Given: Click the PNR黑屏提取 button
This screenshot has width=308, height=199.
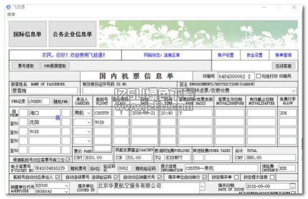Looking at the screenshot, I should (x=55, y=66).
